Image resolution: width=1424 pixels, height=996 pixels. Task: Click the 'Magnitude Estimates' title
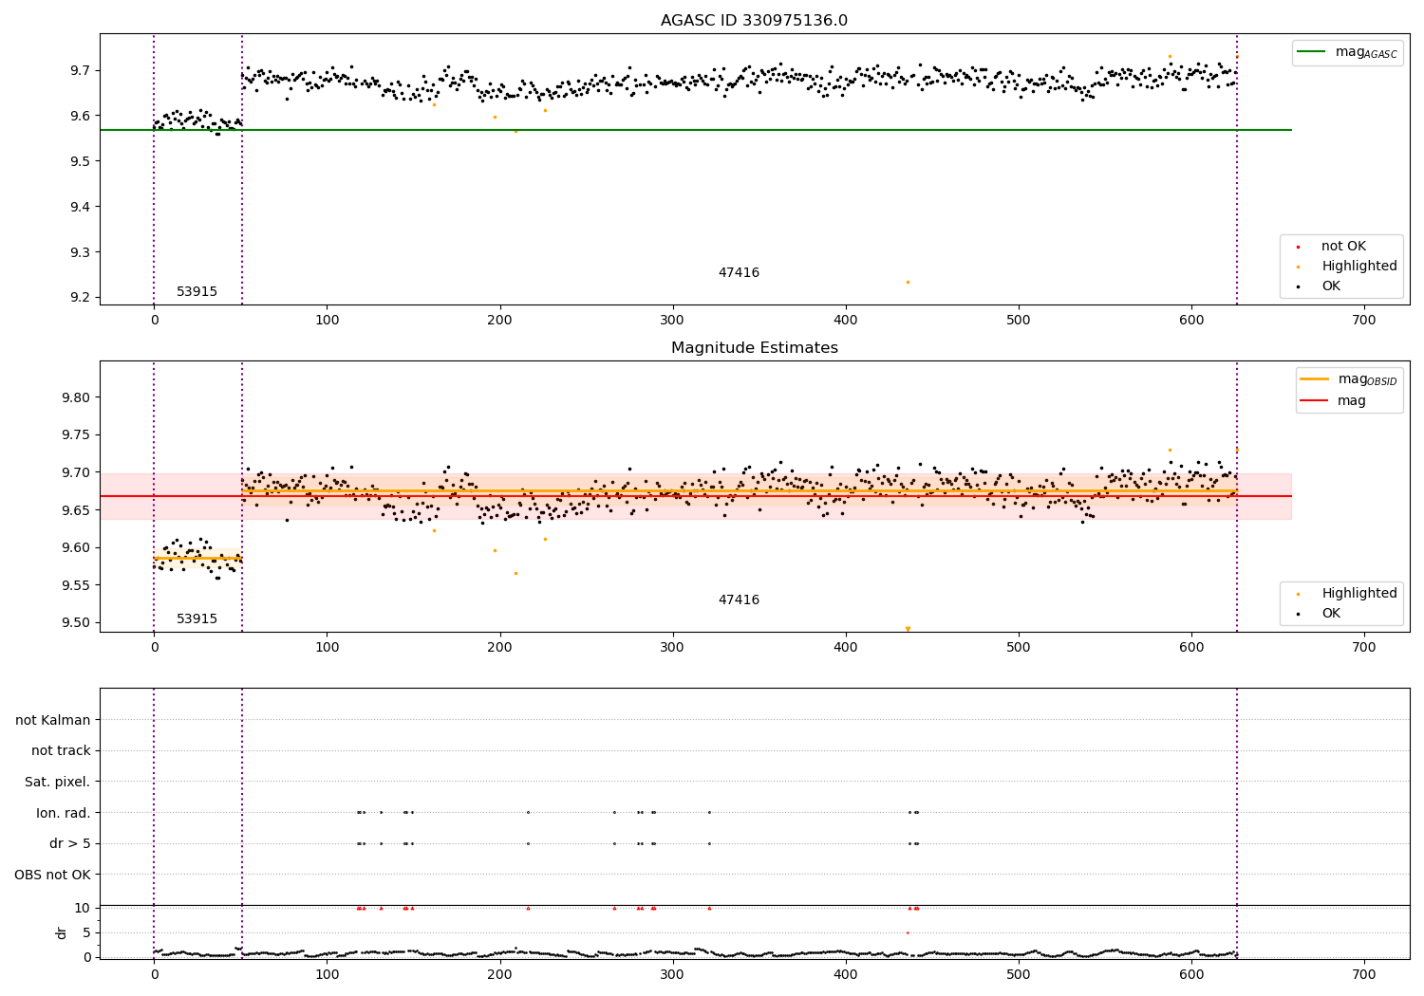pos(754,348)
